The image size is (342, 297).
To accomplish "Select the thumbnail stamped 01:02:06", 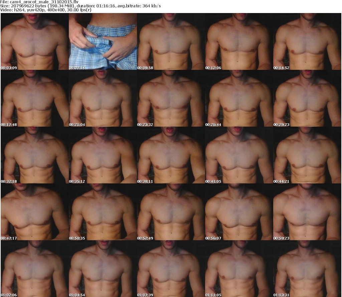I will tap(35, 269).
